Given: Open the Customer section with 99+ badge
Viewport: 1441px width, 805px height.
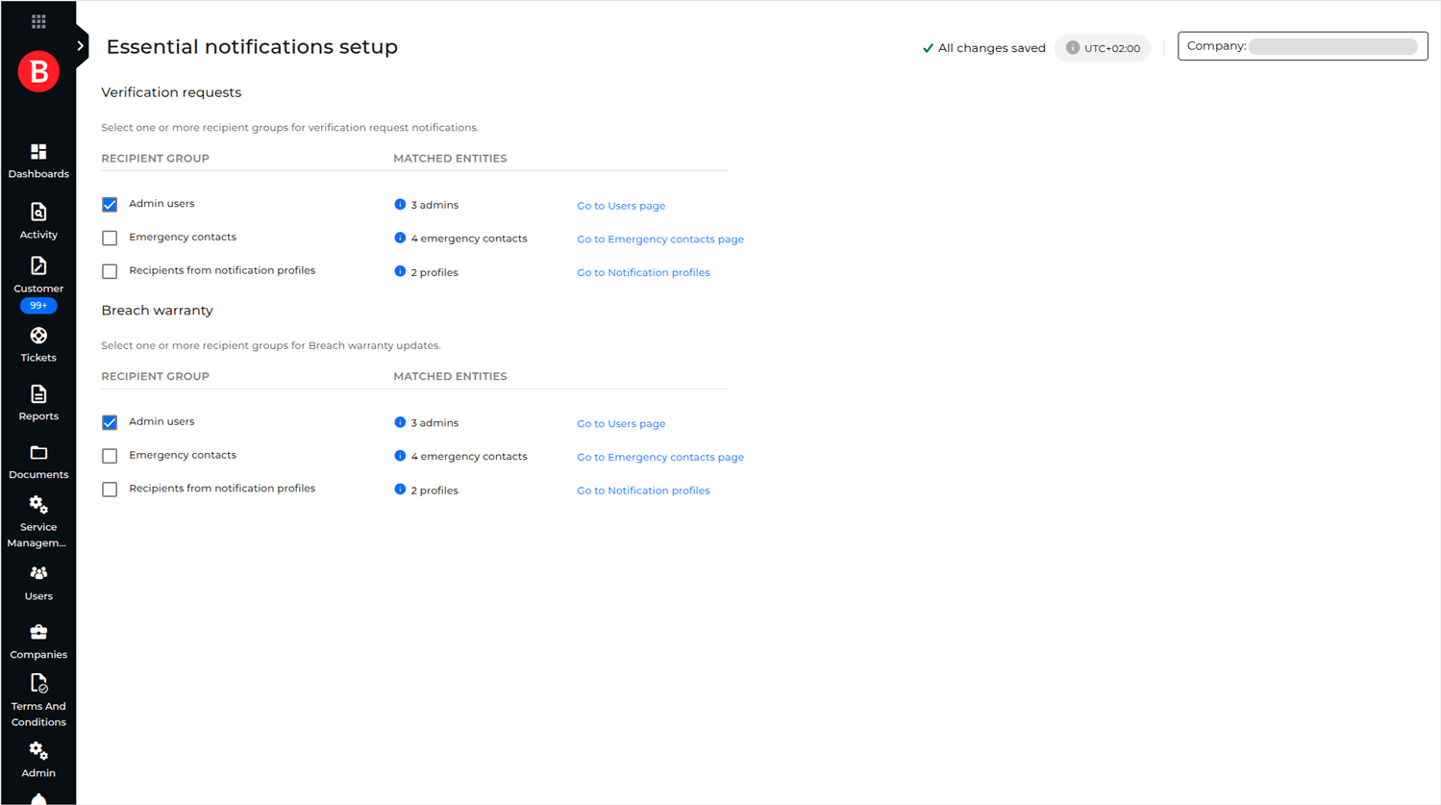Looking at the screenshot, I should click(x=38, y=282).
